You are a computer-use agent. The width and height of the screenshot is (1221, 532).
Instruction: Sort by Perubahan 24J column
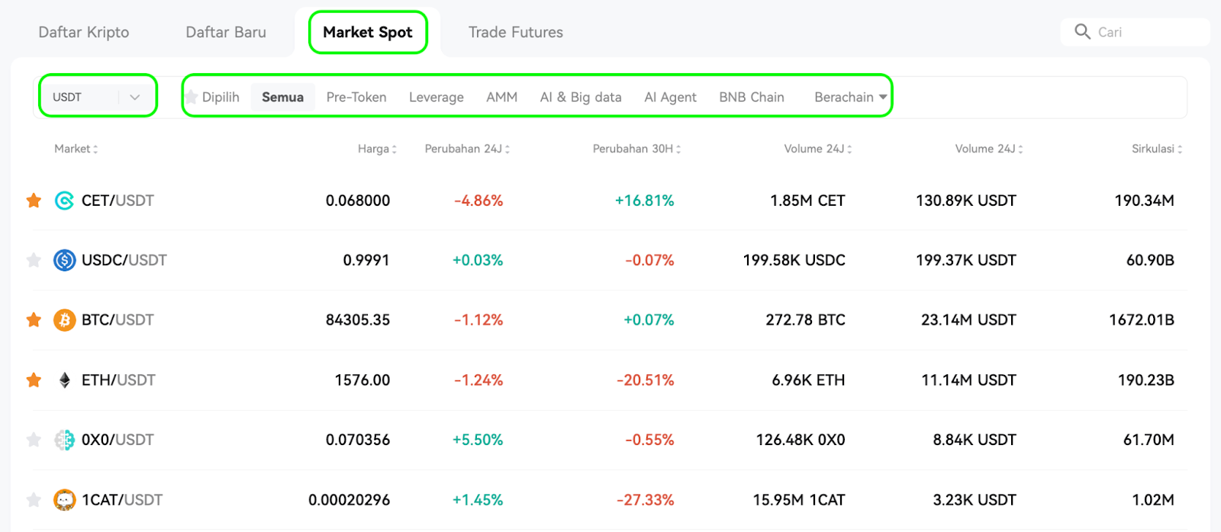tap(467, 149)
